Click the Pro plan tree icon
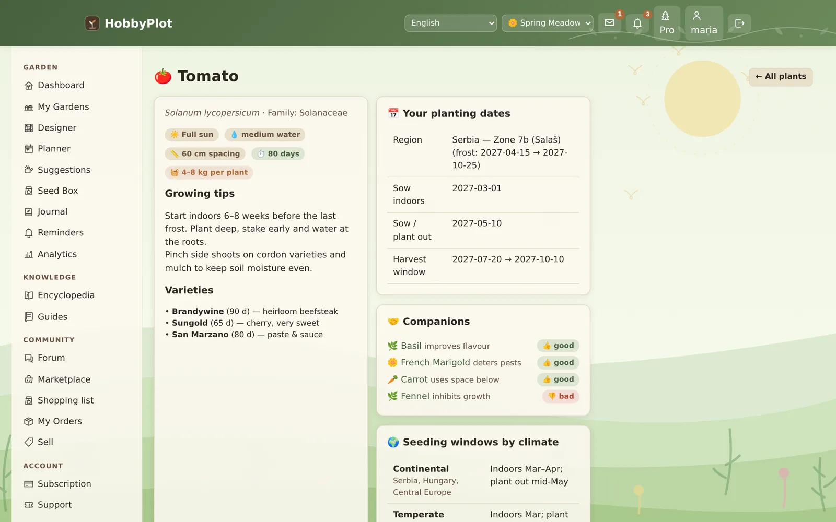Screen dimensions: 836x522 pyautogui.click(x=667, y=23)
